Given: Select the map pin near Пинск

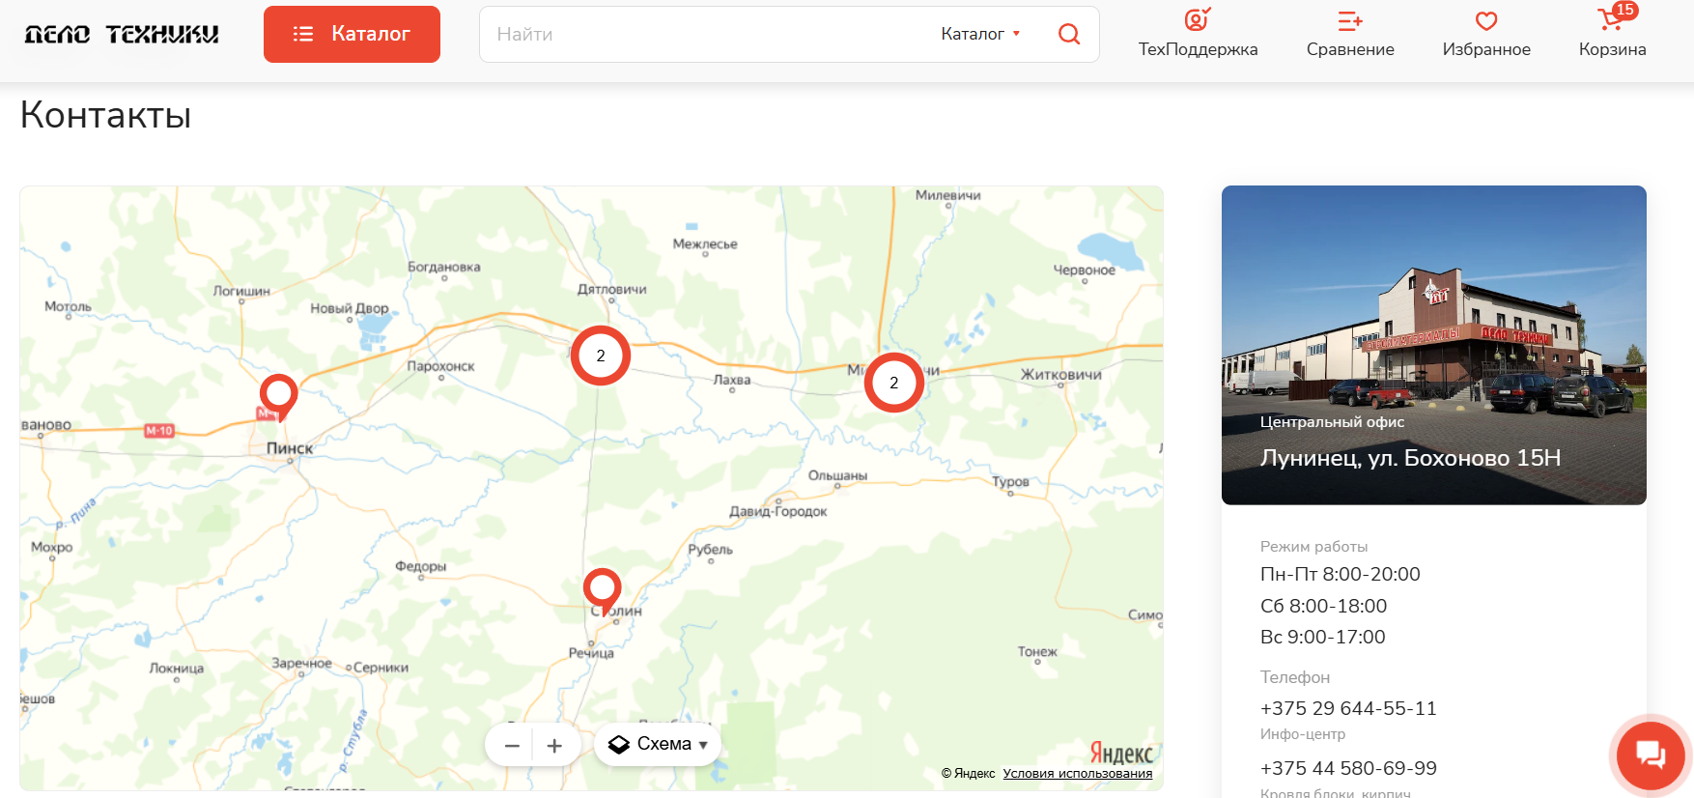Looking at the screenshot, I should [x=279, y=396].
